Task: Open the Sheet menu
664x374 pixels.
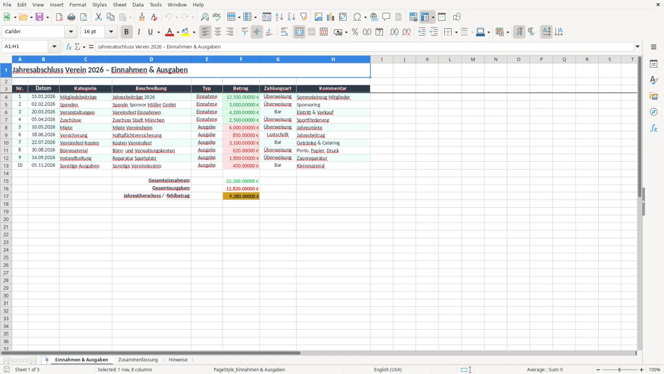Action: 120,4
